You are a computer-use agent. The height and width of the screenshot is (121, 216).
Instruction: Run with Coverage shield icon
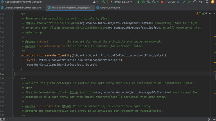(x=149, y=2)
